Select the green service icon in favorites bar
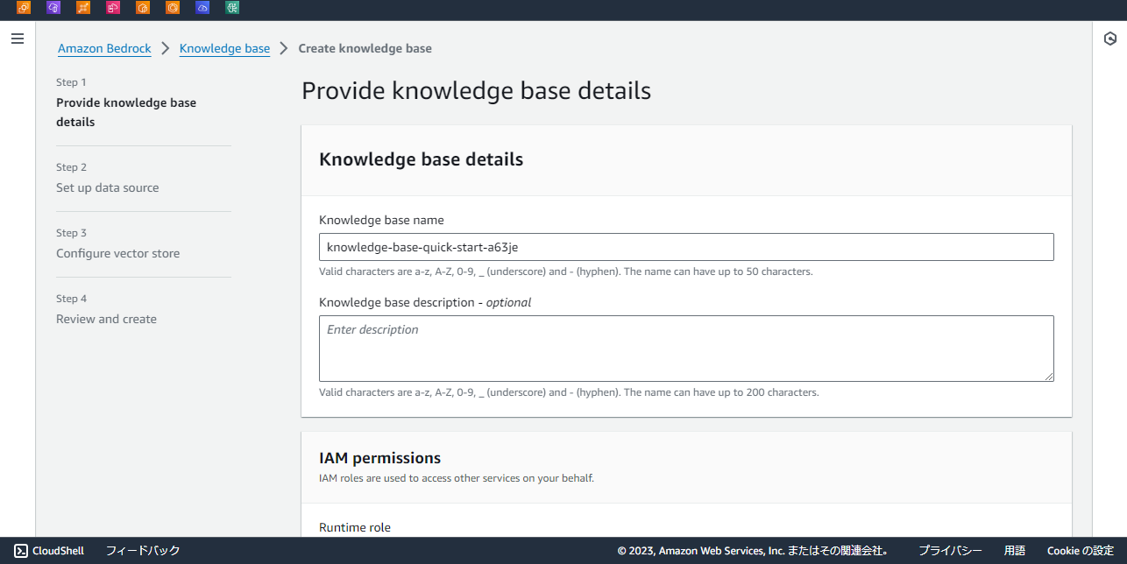This screenshot has height=564, width=1127. tap(232, 8)
